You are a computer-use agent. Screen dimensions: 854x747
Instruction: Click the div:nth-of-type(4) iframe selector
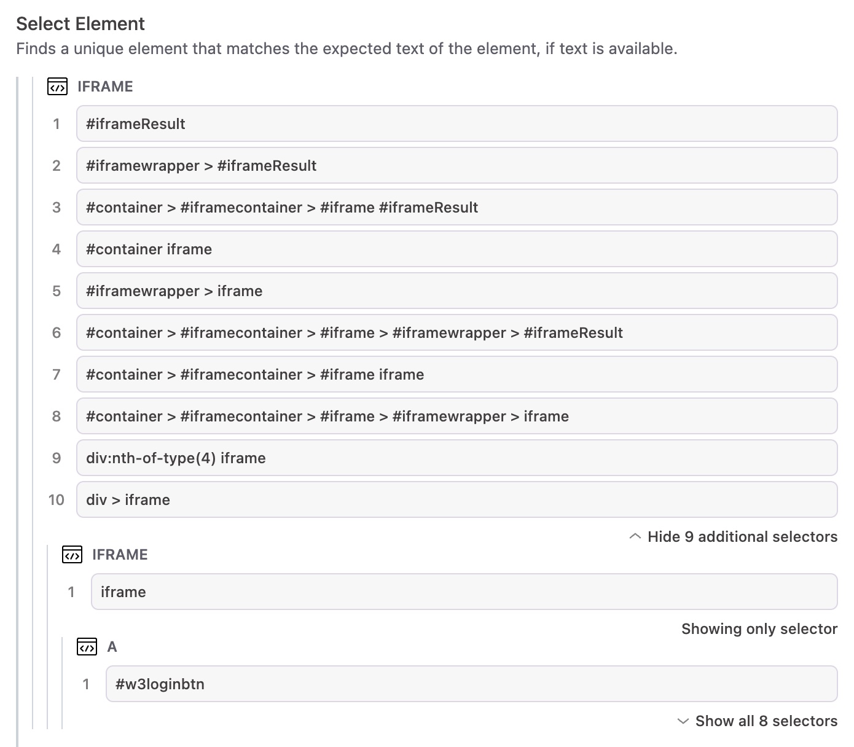coord(456,458)
